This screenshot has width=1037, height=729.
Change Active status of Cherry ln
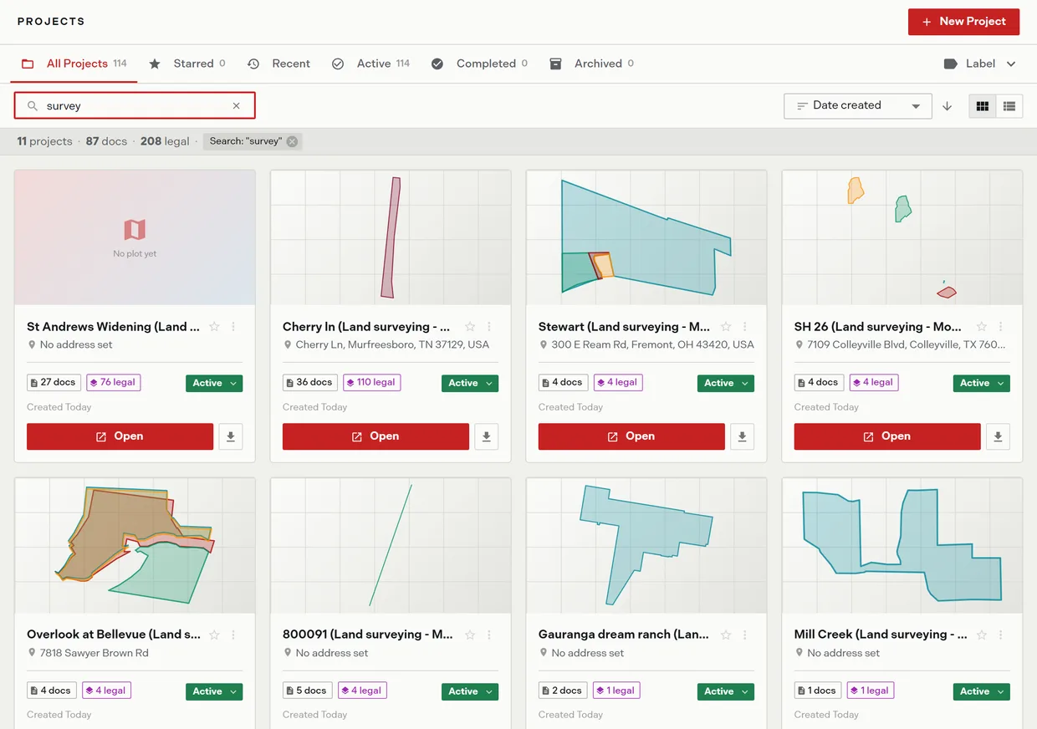point(470,383)
